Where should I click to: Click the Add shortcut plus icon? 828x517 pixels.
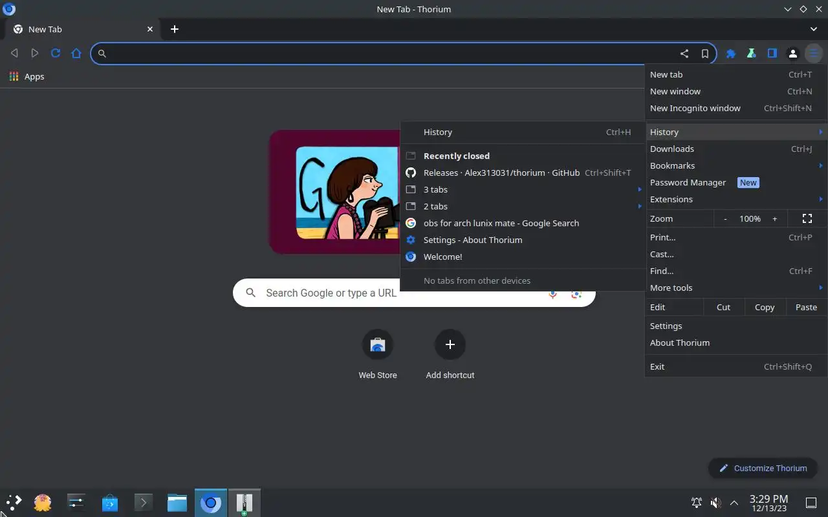[450, 344]
